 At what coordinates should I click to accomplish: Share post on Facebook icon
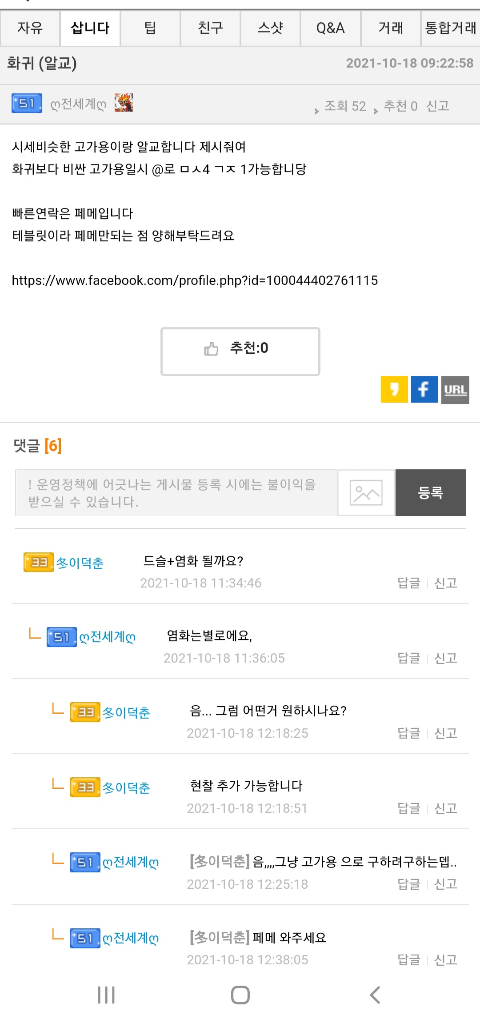click(x=424, y=389)
